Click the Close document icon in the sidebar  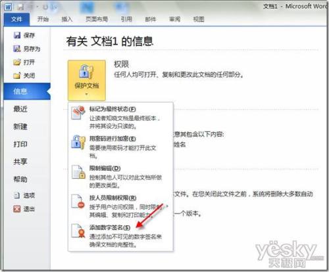coord(17,76)
